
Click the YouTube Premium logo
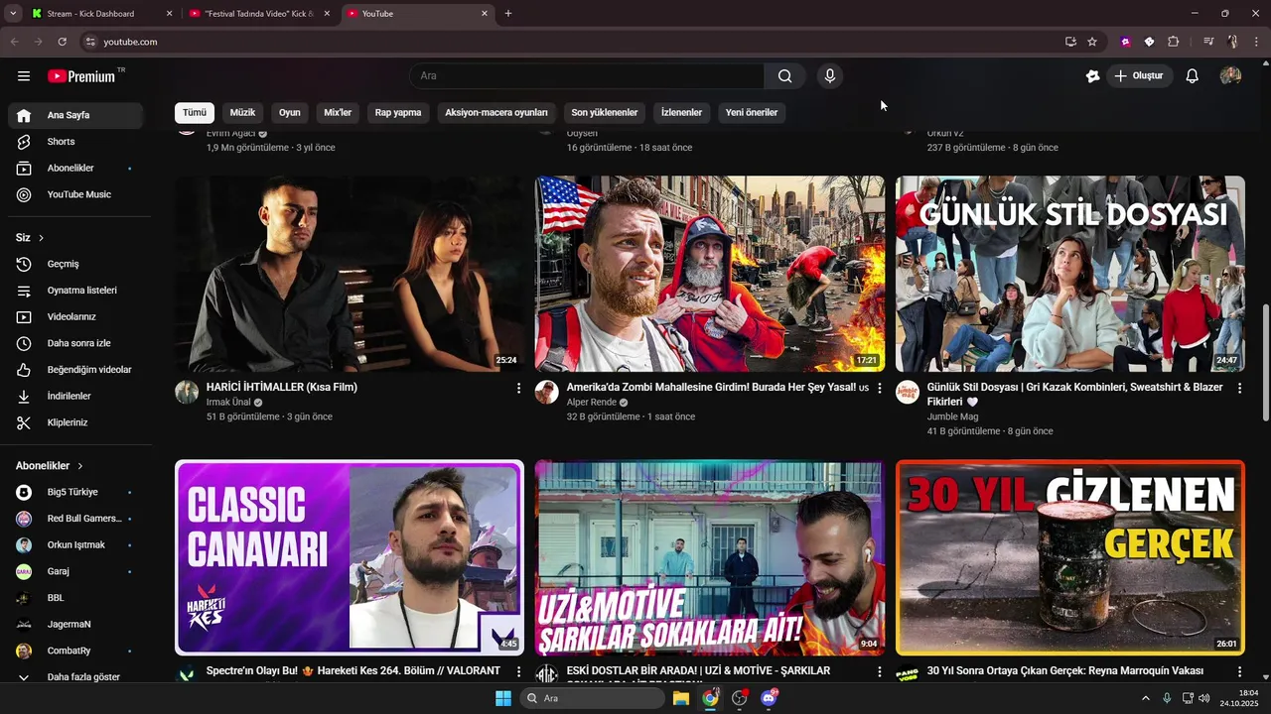[81, 76]
